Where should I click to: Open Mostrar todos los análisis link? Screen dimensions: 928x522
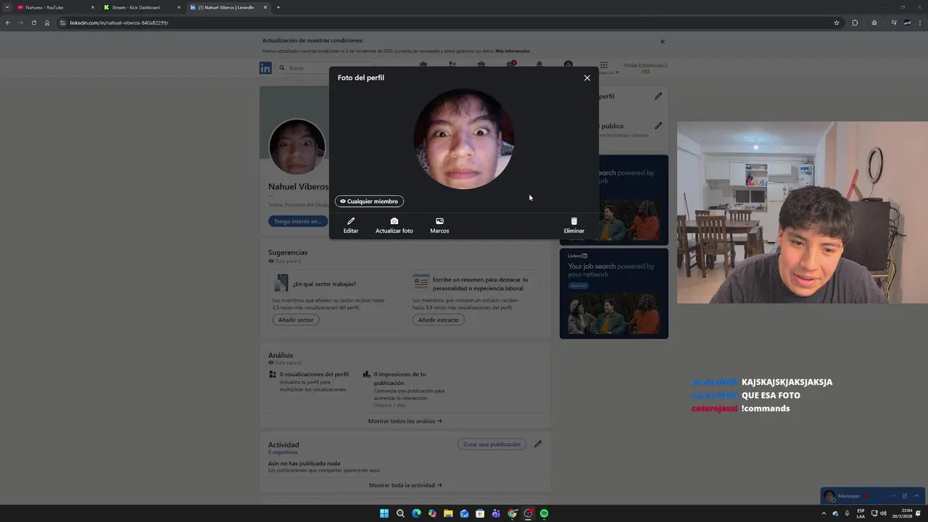(405, 421)
